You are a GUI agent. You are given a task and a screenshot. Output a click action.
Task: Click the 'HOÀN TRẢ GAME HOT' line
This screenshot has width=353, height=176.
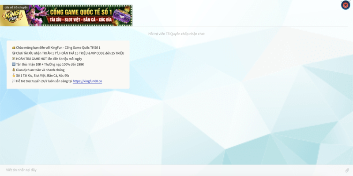[x=47, y=59]
